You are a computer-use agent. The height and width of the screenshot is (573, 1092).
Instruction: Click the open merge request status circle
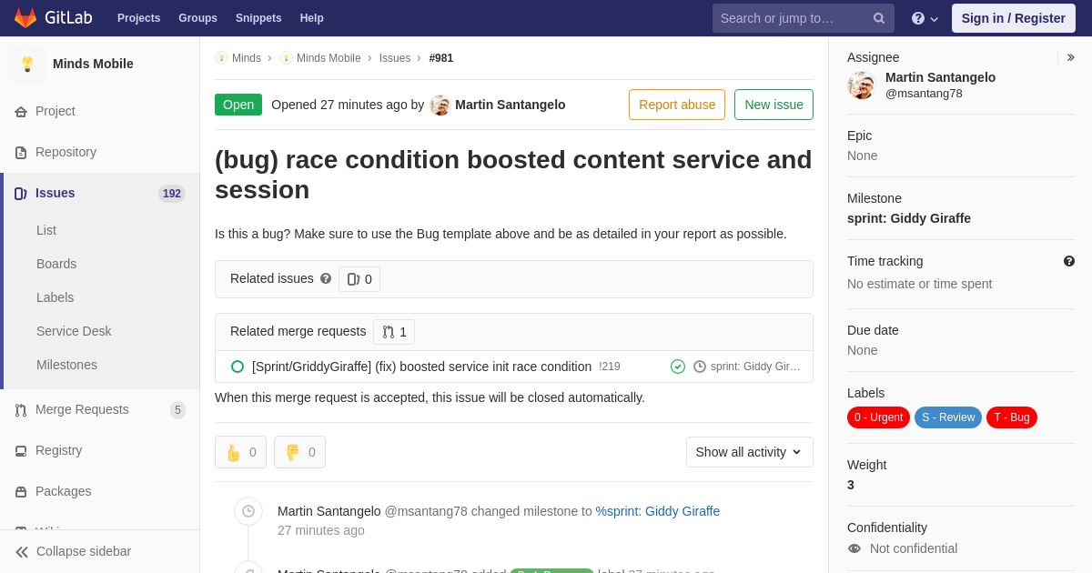point(238,367)
